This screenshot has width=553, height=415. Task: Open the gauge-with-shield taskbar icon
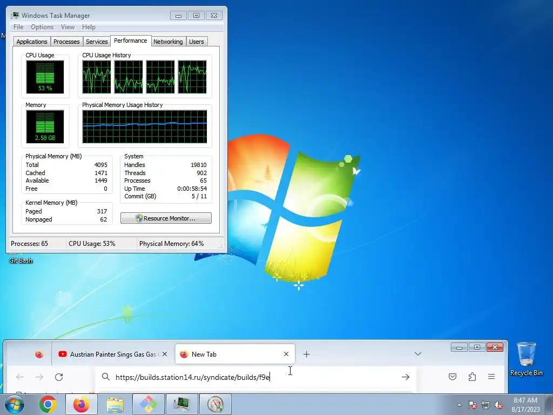tap(215, 404)
